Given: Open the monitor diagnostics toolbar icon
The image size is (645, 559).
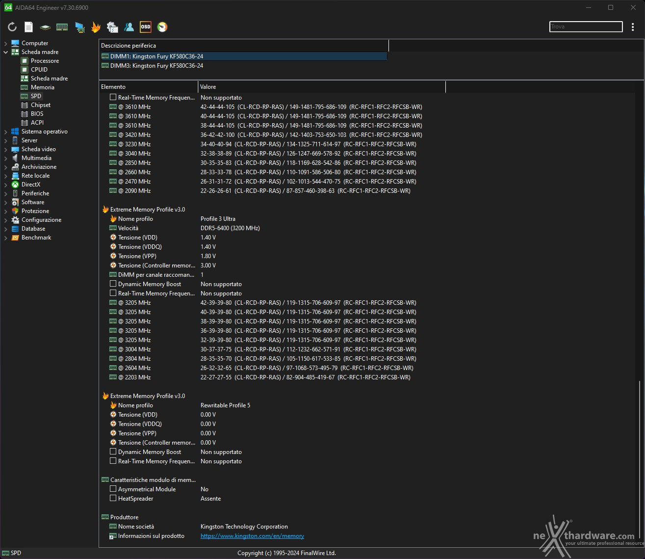Looking at the screenshot, I should click(x=79, y=27).
